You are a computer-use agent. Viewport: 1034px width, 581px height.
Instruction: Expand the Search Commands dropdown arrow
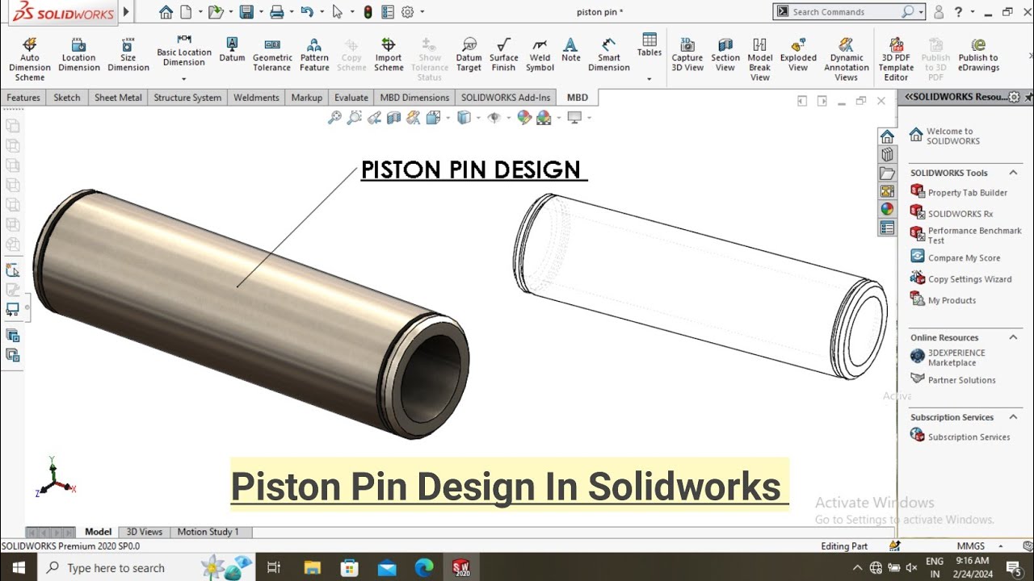coord(923,12)
